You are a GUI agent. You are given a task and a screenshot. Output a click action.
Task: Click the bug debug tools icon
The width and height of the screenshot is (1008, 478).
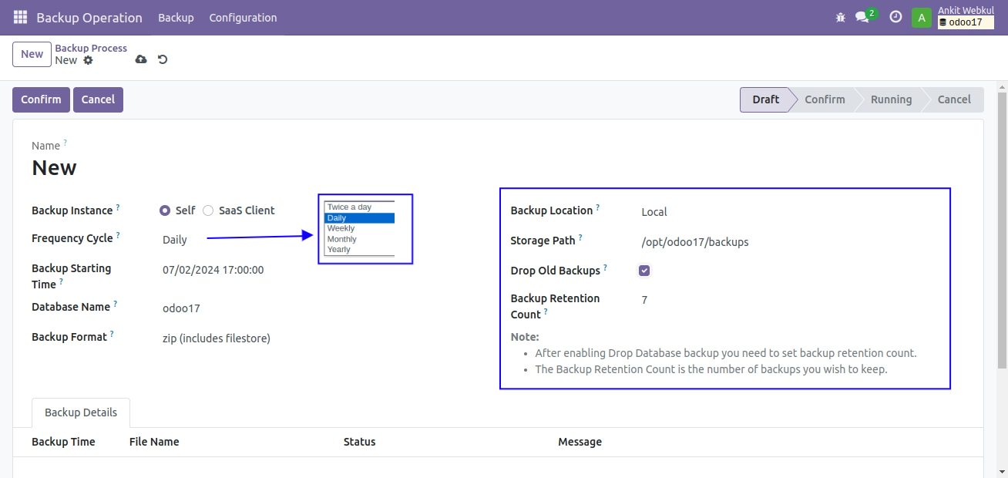(x=841, y=17)
